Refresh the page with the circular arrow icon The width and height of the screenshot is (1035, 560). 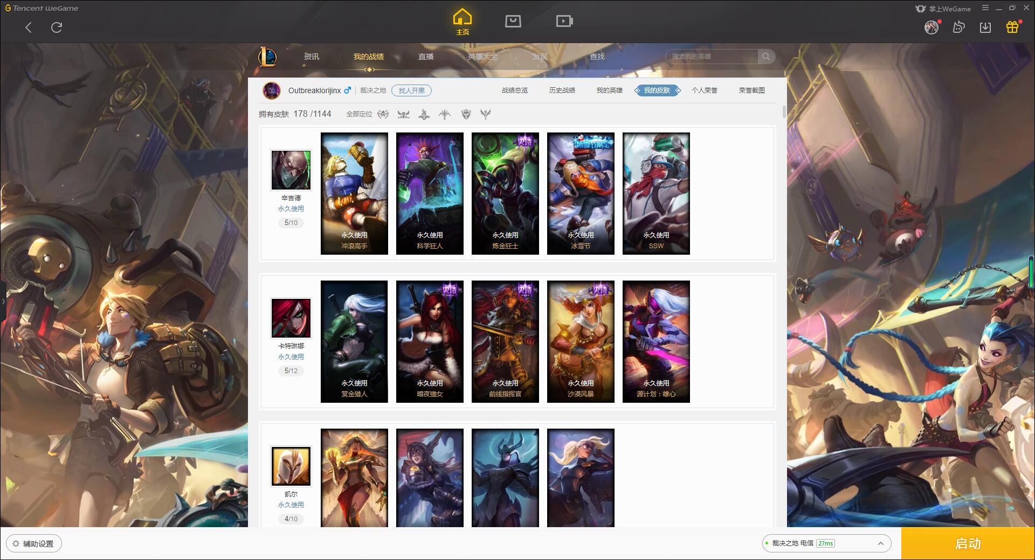(x=57, y=27)
